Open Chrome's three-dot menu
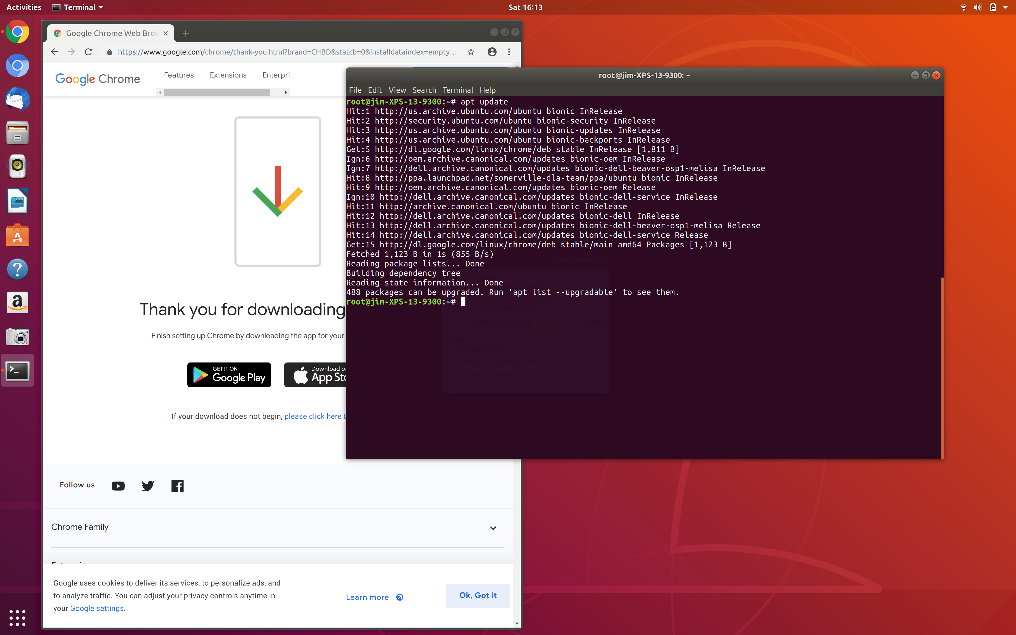This screenshot has width=1016, height=635. (509, 52)
